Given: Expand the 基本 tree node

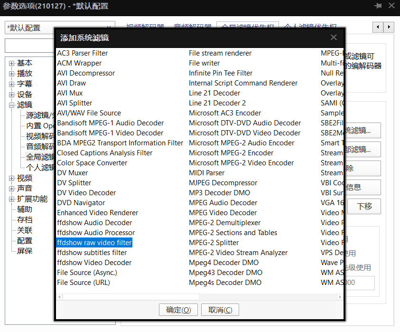Looking at the screenshot, I should pos(12,63).
